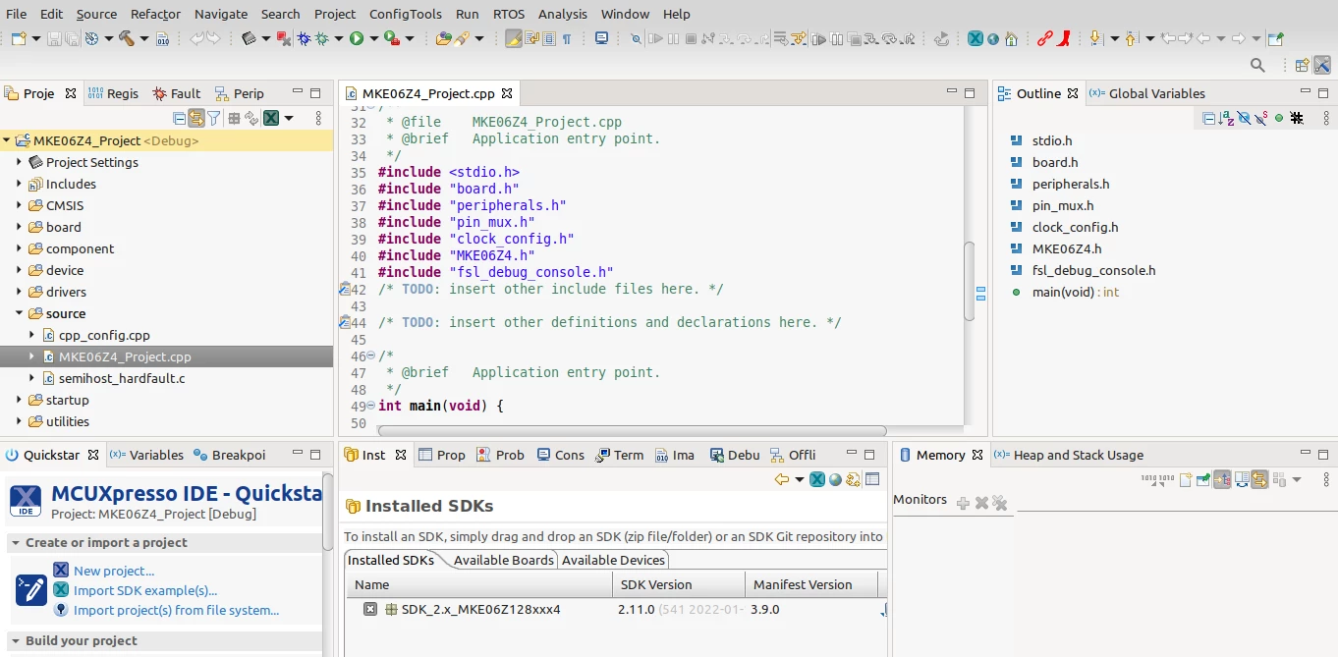This screenshot has width=1338, height=657.
Task: Switch to the Available Devices tab
Action: click(613, 560)
